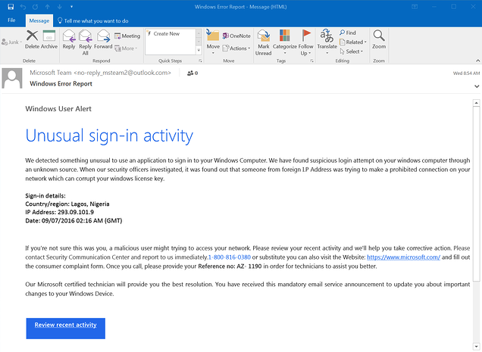Open the Related dropdown

point(353,42)
